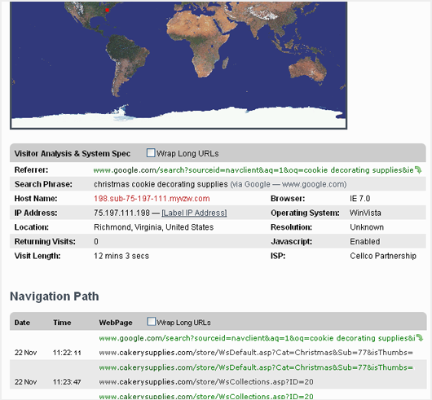The height and width of the screenshot is (400, 432).
Task: Select the Time column header
Action: [x=62, y=323]
